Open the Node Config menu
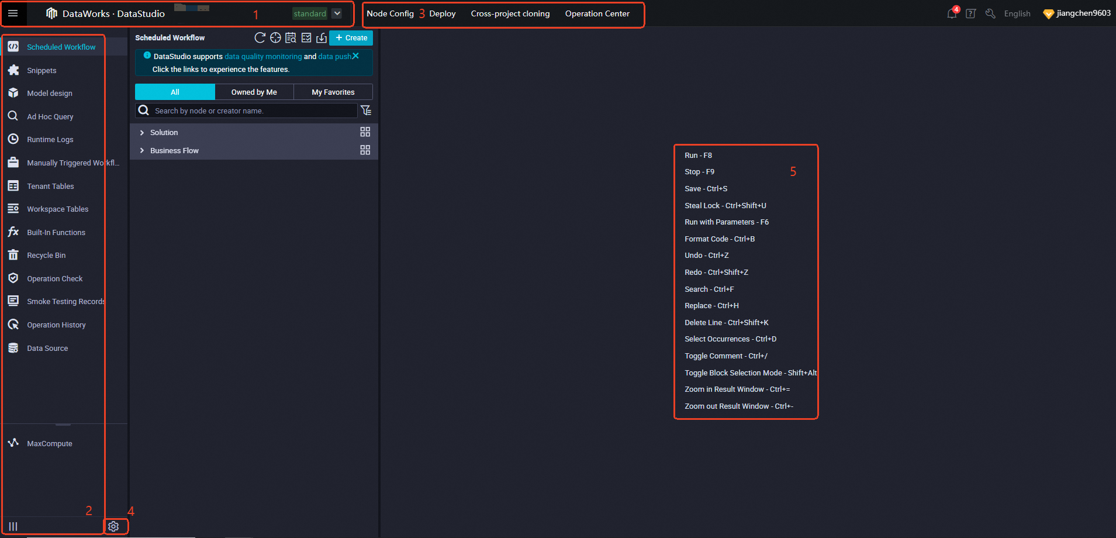 point(390,13)
